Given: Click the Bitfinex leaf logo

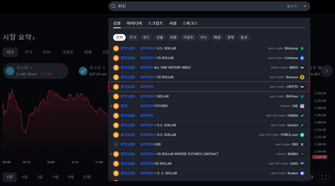Looking at the screenshot, I should pyautogui.click(x=302, y=96).
